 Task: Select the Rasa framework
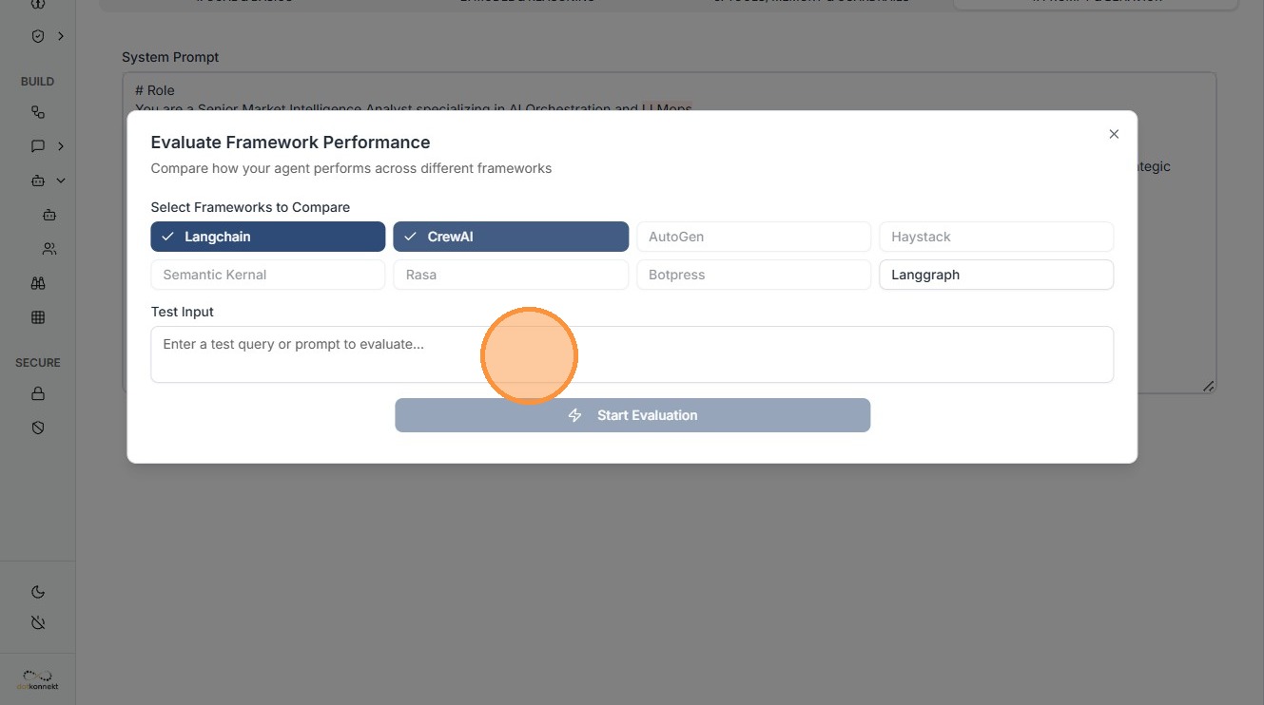(511, 275)
